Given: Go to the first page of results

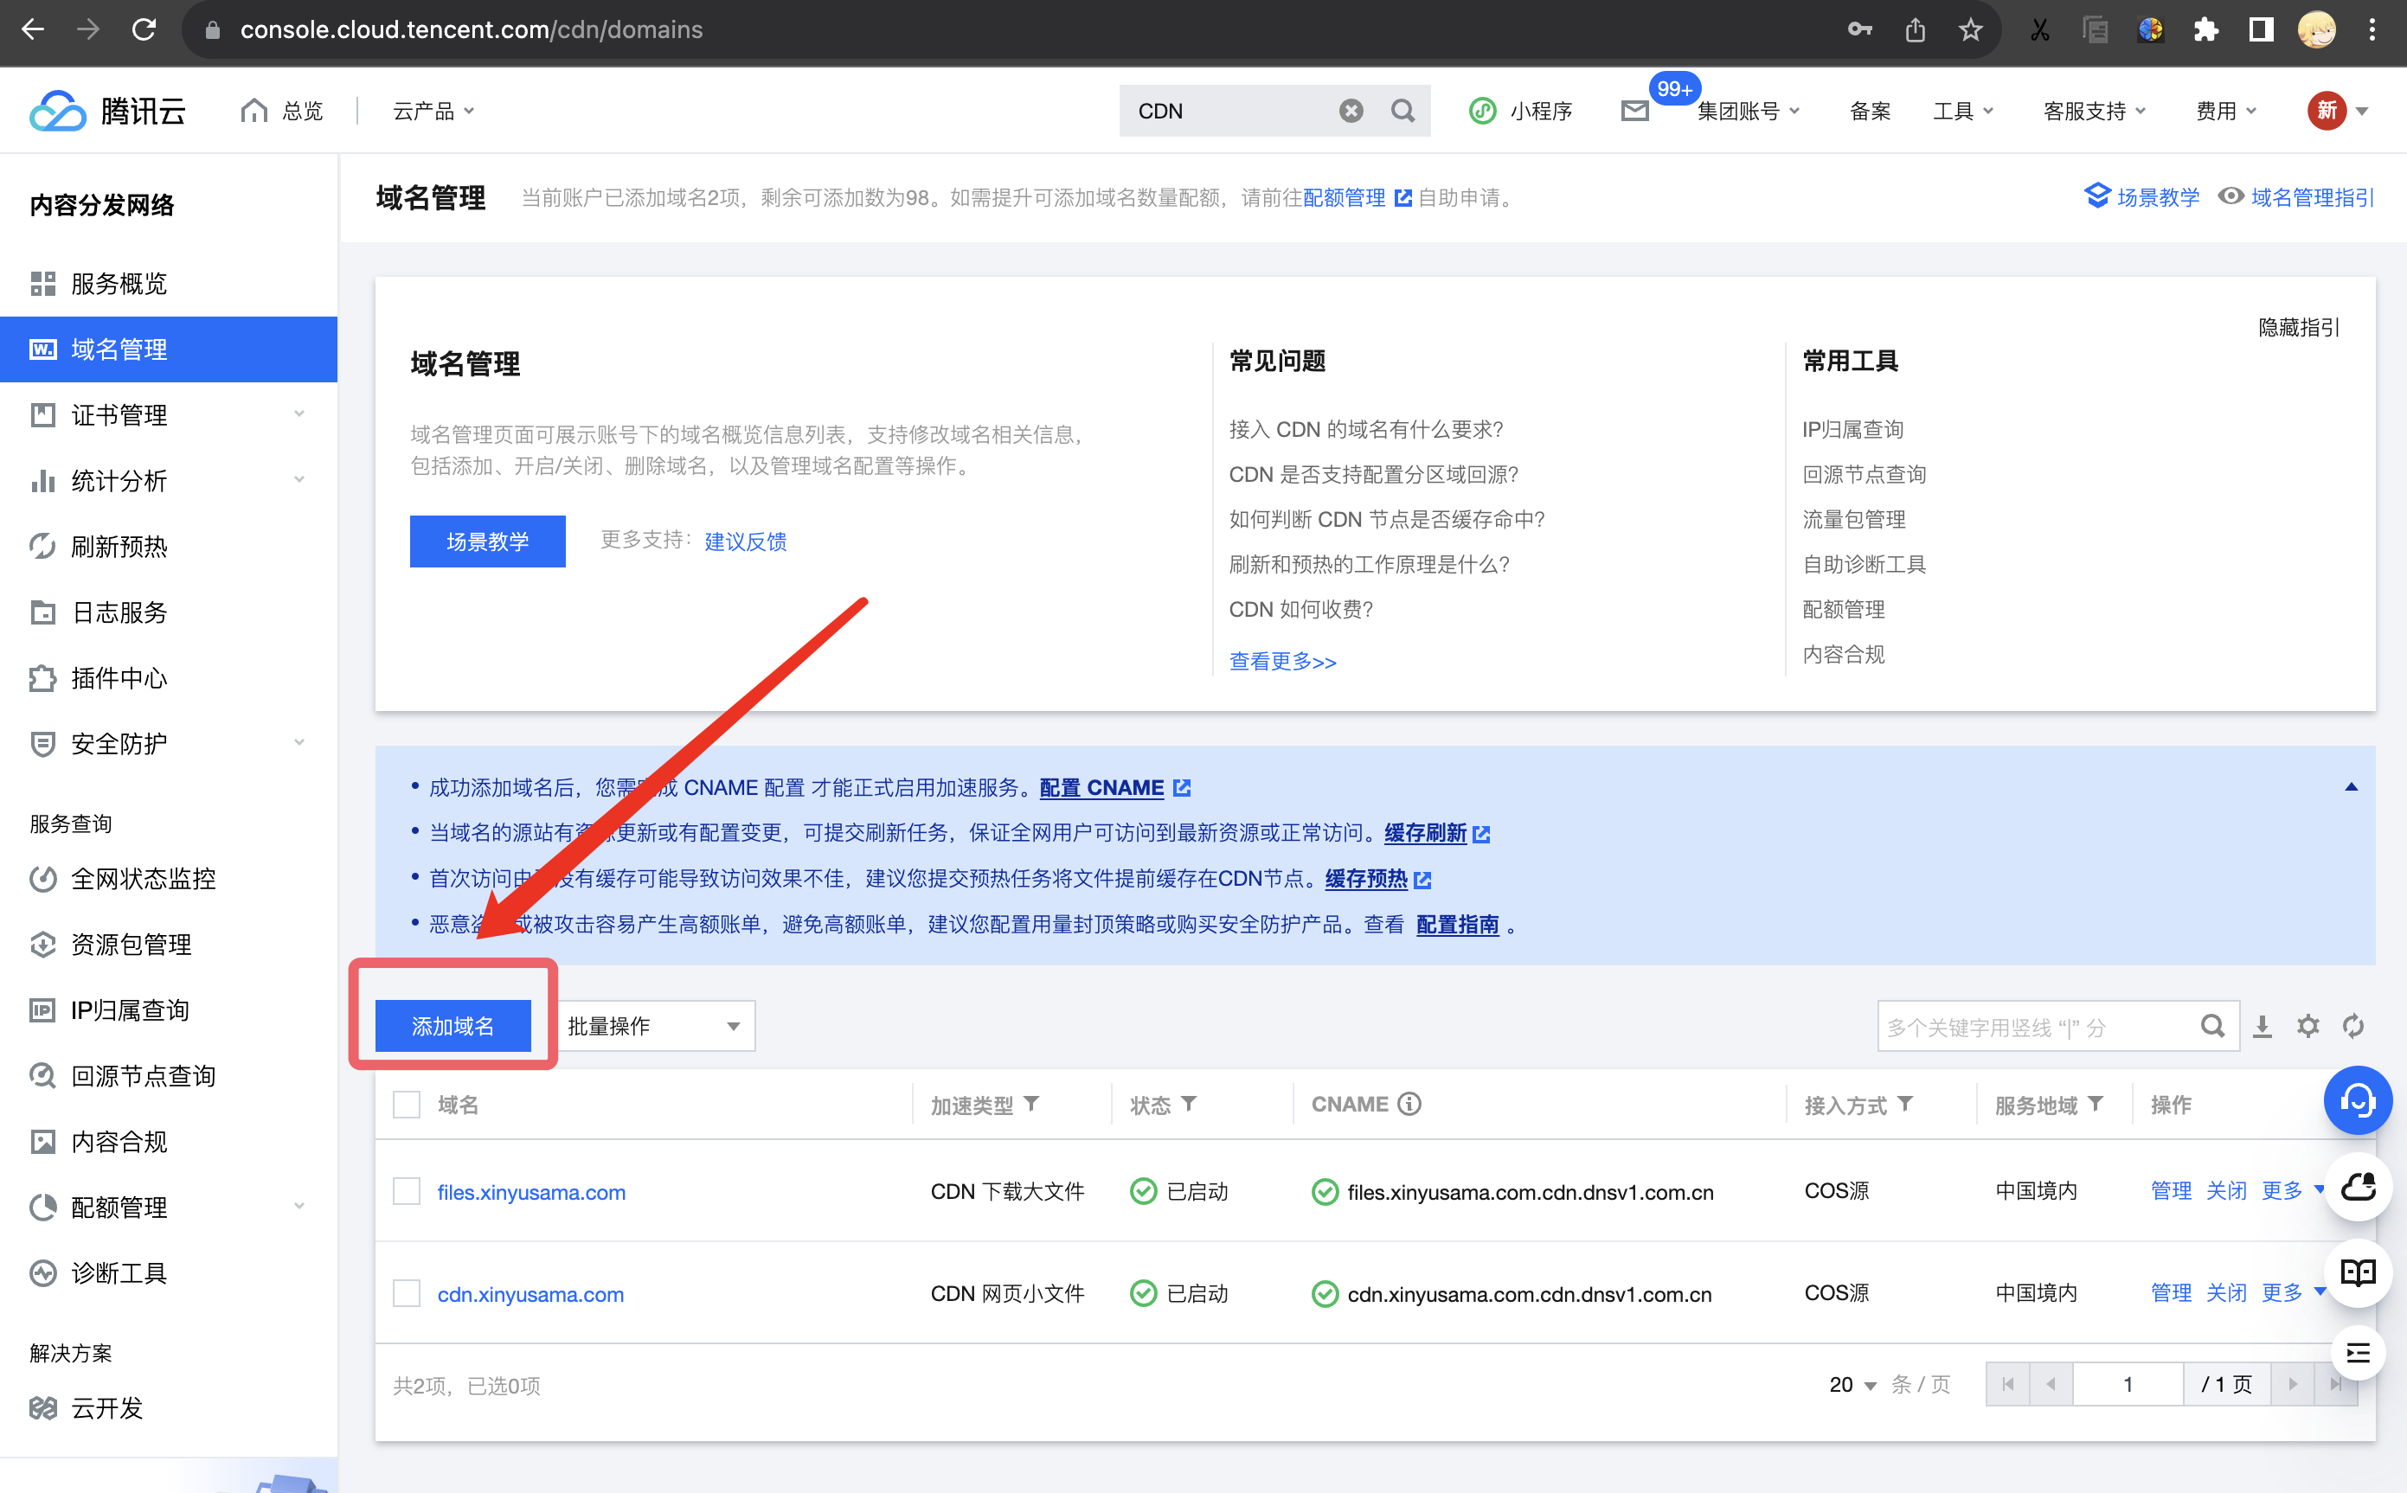Looking at the screenshot, I should [2007, 1384].
